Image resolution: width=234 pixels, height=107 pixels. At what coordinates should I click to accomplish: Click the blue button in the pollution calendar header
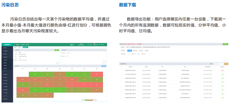(x=104, y=66)
